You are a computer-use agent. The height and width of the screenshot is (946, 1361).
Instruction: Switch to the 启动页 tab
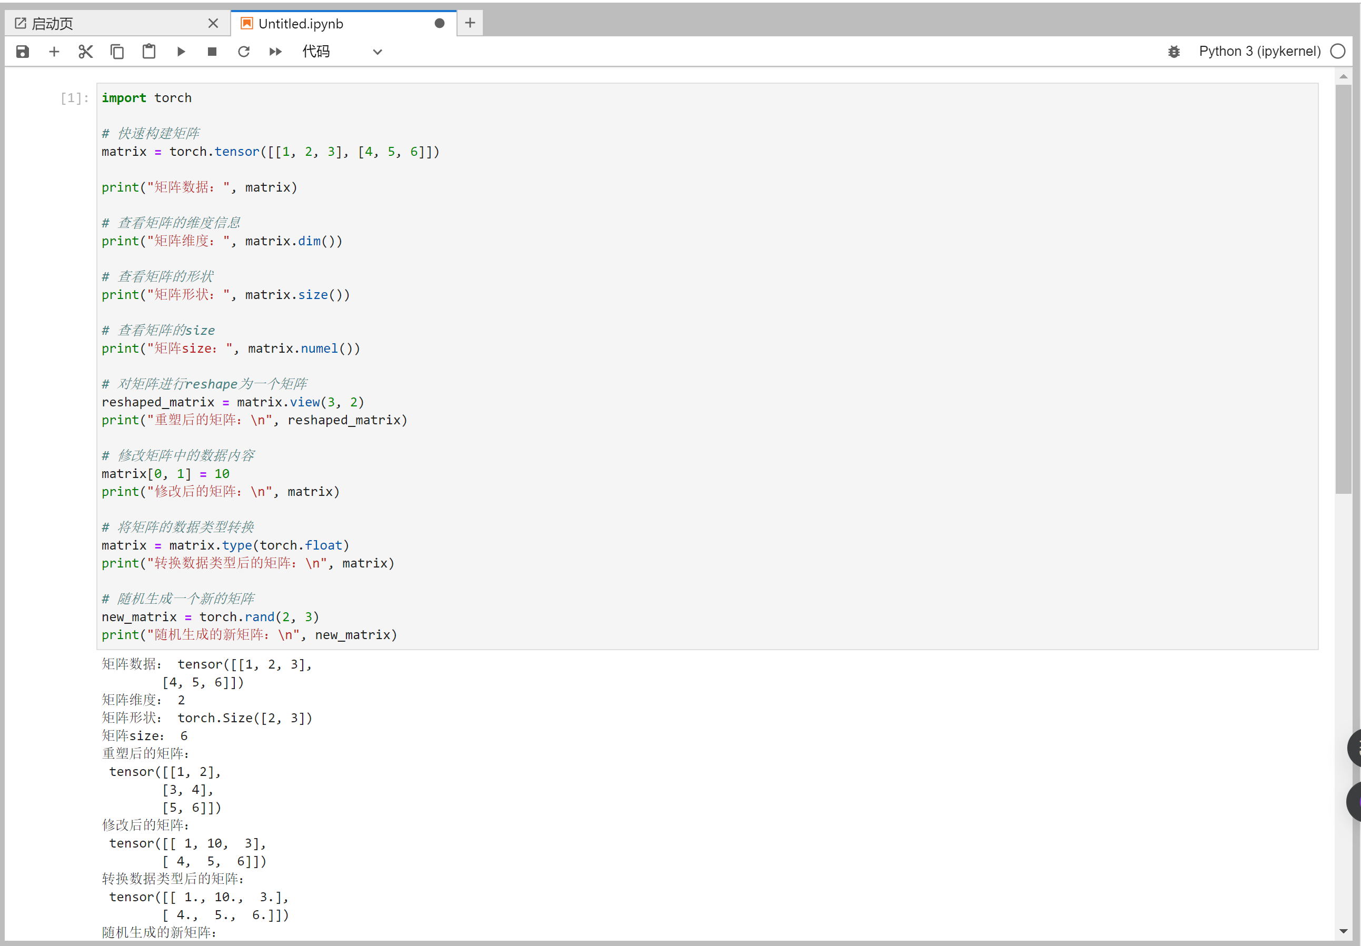click(116, 24)
